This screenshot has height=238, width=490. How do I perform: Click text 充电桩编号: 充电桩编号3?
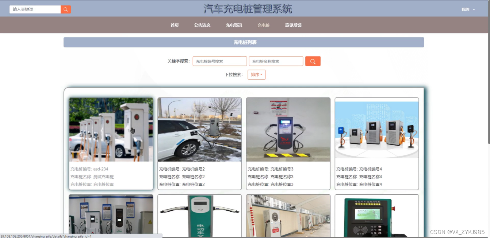[x=271, y=169]
